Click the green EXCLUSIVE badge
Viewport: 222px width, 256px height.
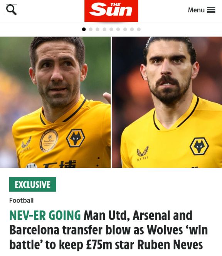[x=33, y=184]
